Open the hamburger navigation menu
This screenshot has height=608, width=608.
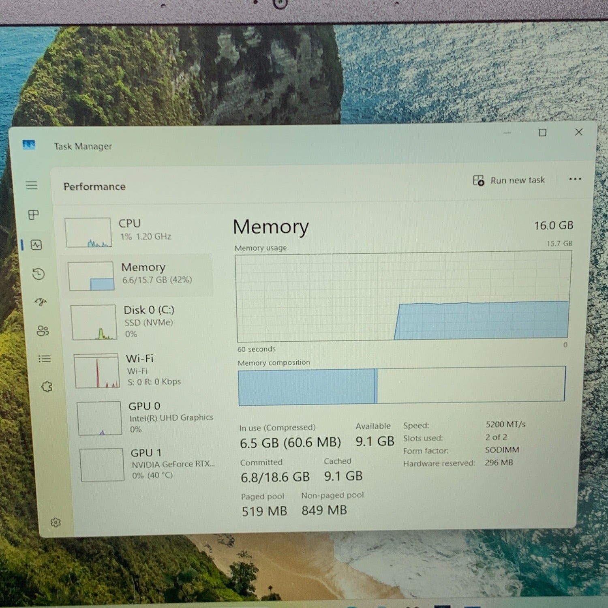click(x=32, y=186)
